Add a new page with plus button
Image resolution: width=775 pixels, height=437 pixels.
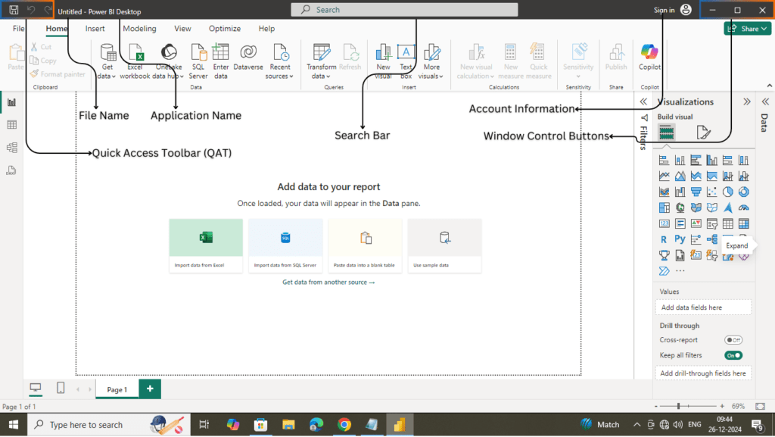point(150,389)
